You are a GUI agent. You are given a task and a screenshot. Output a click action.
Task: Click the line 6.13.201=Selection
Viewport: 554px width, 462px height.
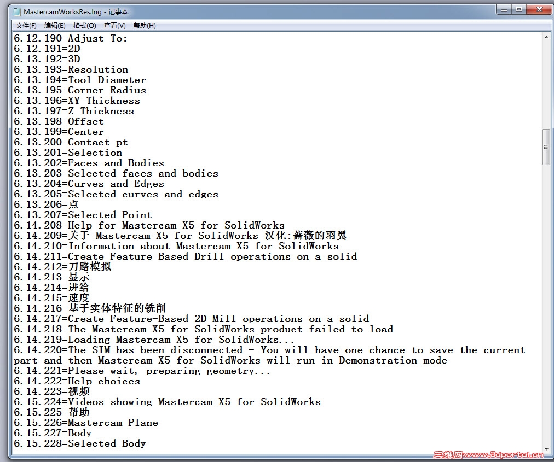pos(68,153)
